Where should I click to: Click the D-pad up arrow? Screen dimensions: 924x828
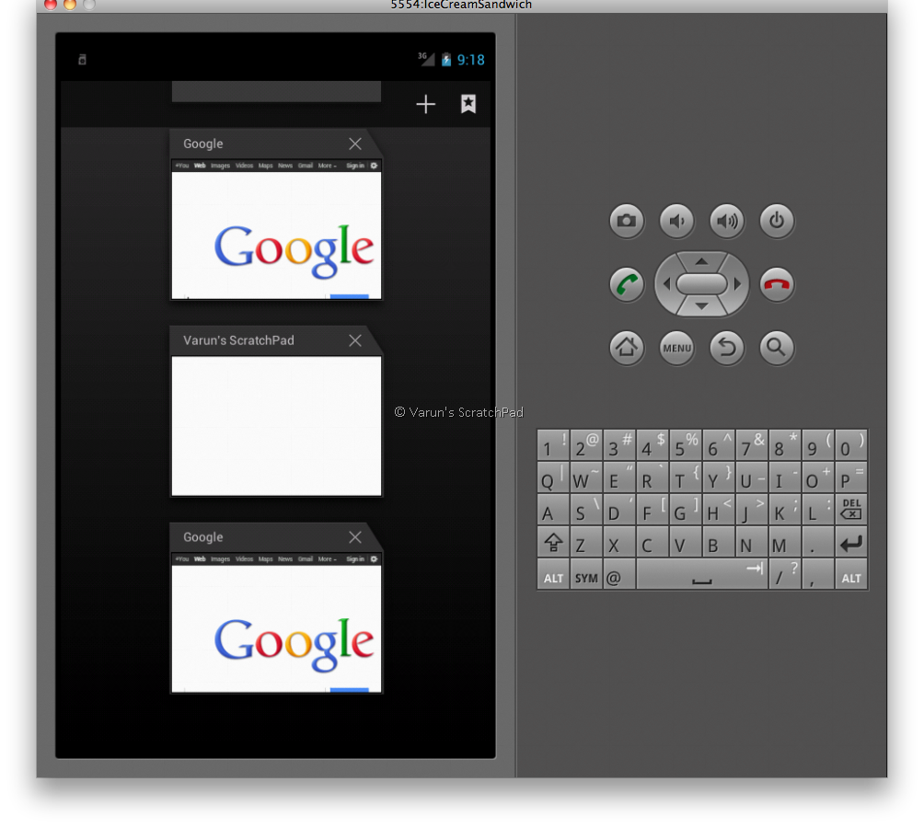click(701, 261)
